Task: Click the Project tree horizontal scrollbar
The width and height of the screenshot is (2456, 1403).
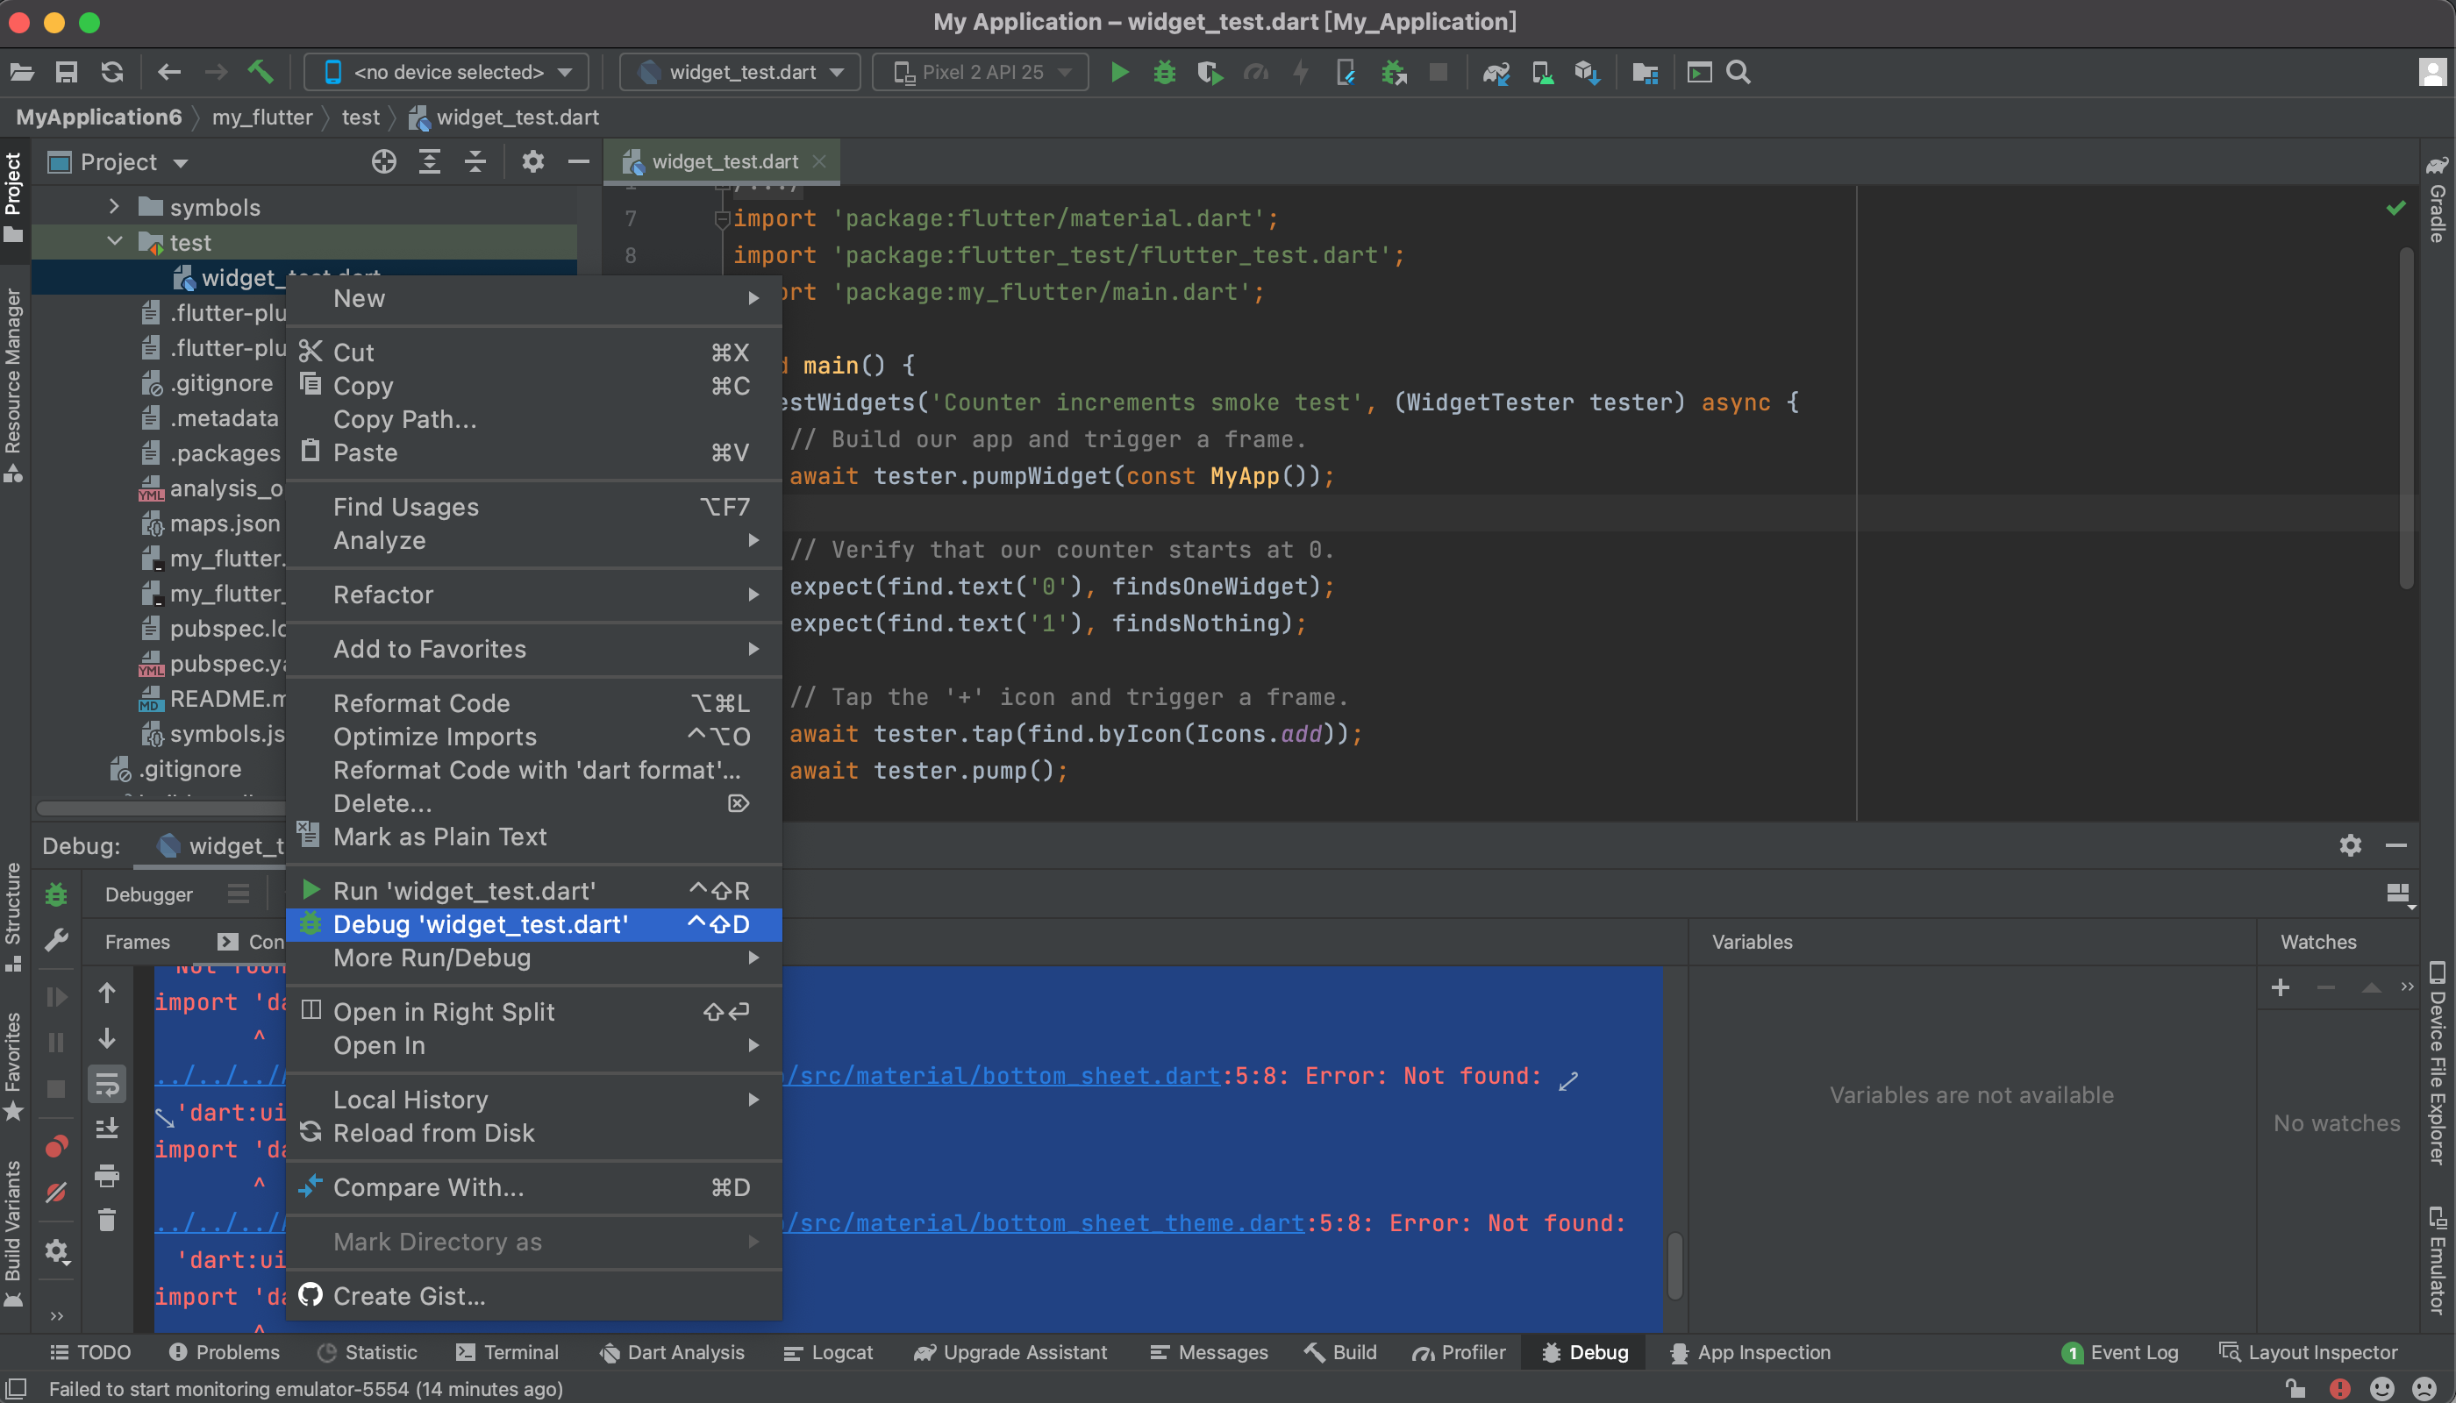Action: pyautogui.click(x=164, y=808)
